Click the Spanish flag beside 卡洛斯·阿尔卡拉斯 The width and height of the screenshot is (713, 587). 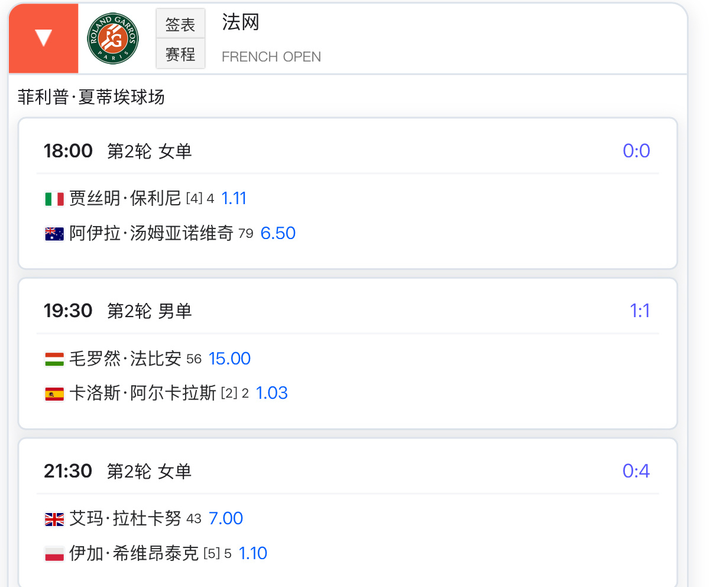click(x=54, y=394)
